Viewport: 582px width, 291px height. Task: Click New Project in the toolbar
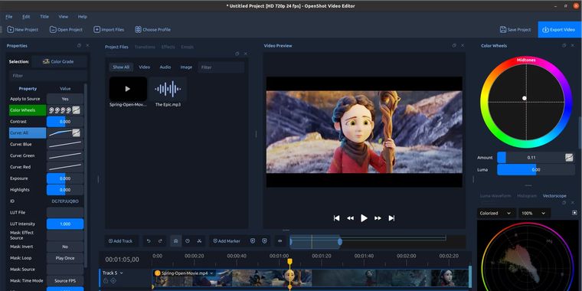(x=23, y=29)
